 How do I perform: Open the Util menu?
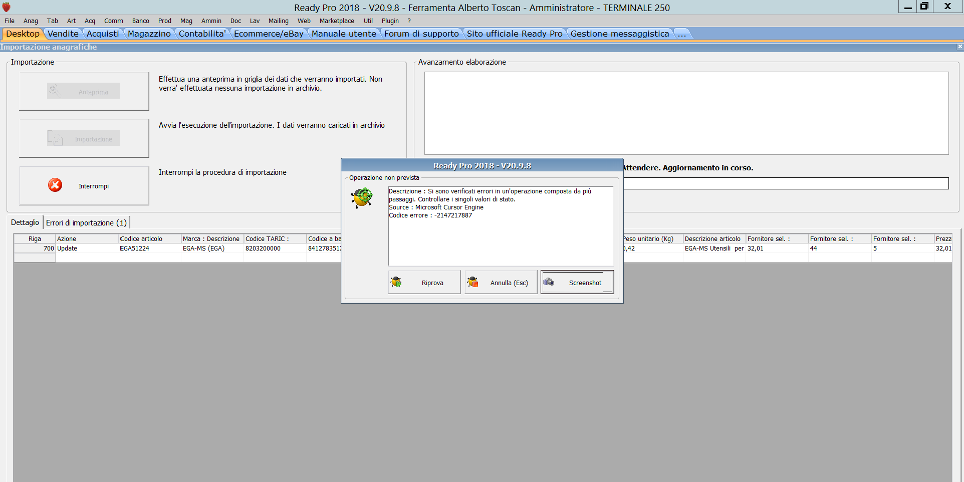coord(368,21)
